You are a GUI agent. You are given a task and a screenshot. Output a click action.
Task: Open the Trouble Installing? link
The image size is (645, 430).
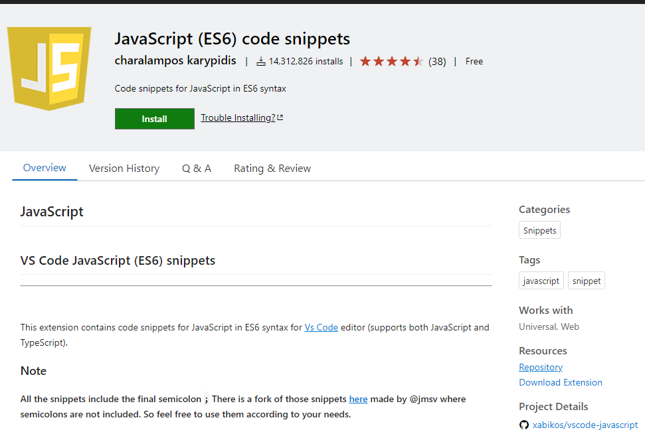click(x=238, y=117)
